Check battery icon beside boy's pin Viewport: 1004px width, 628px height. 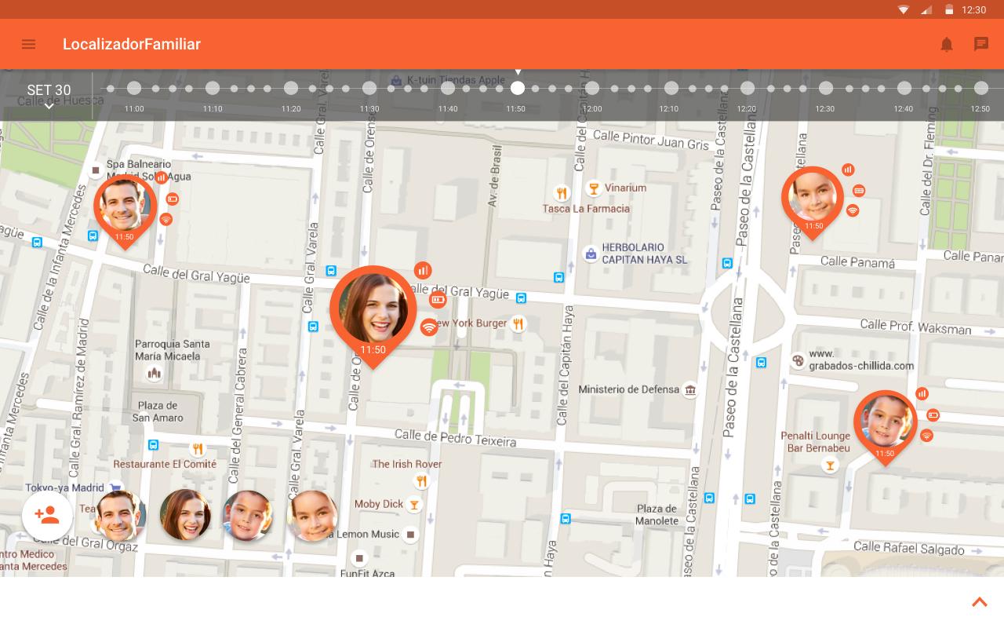coord(933,414)
